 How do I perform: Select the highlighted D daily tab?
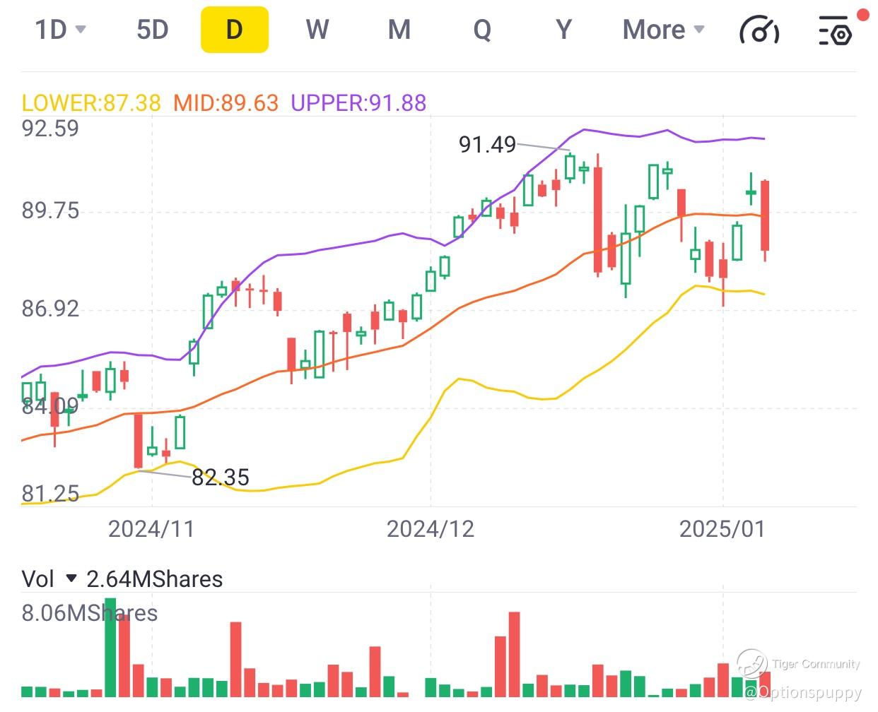(x=235, y=30)
